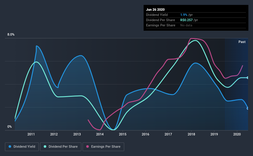Toggle the Dividend Yield legend button
Image resolution: width=253 pixels, height=156 pixels.
(22, 147)
